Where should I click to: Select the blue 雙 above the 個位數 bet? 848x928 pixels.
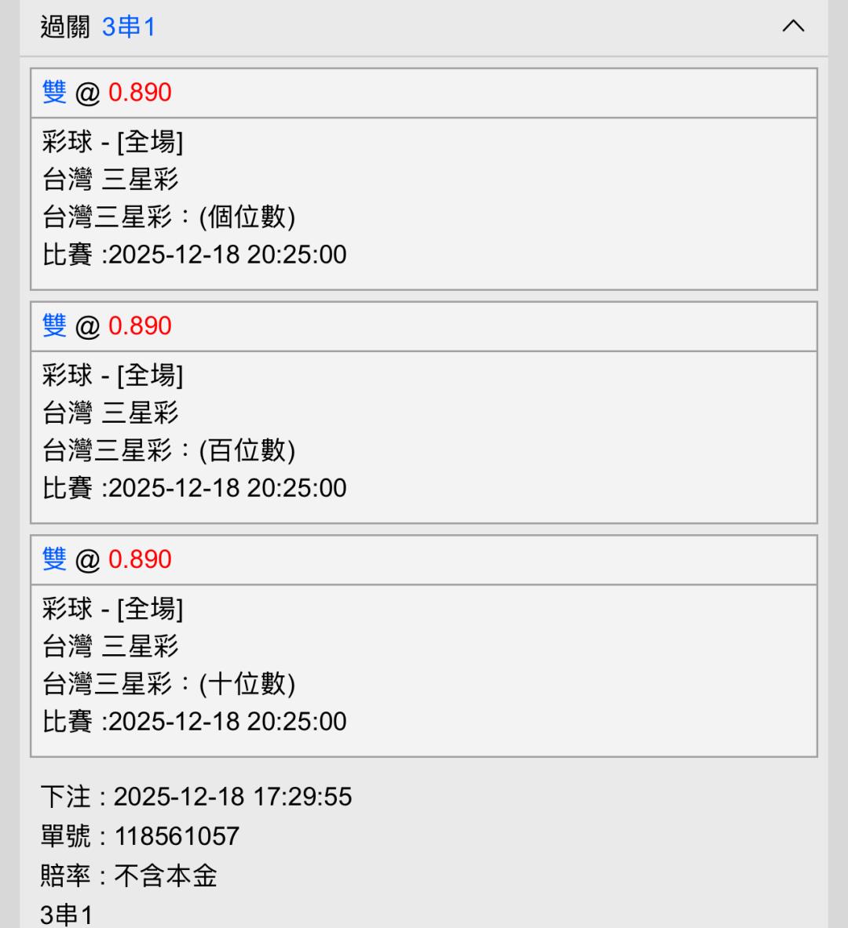click(x=54, y=93)
